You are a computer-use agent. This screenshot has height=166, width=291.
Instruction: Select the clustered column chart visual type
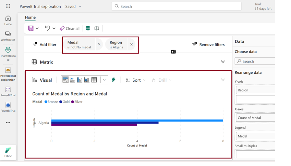click(x=80, y=80)
